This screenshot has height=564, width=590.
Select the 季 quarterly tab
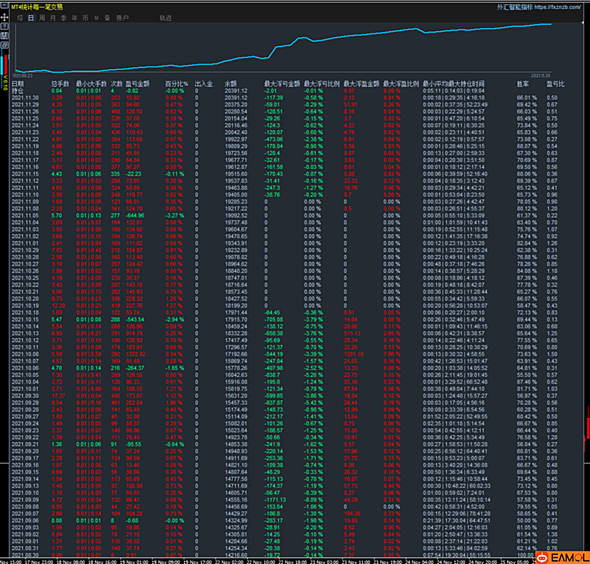coord(63,18)
